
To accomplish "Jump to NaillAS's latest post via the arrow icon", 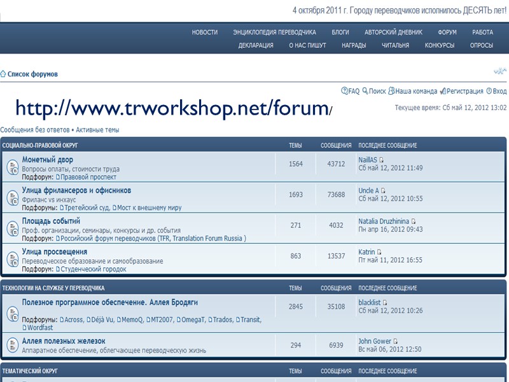I will tap(382, 159).
